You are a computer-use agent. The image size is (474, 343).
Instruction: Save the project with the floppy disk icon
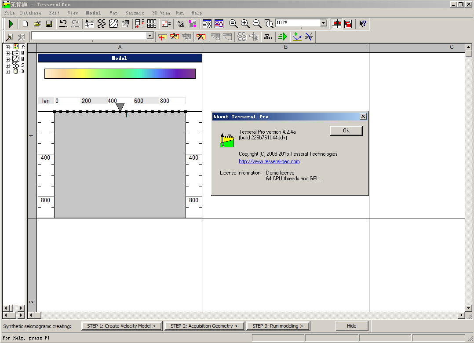click(x=49, y=24)
